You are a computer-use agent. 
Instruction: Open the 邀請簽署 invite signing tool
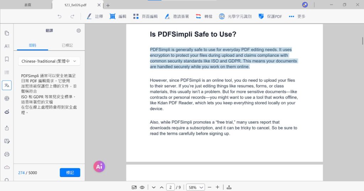[177, 16]
